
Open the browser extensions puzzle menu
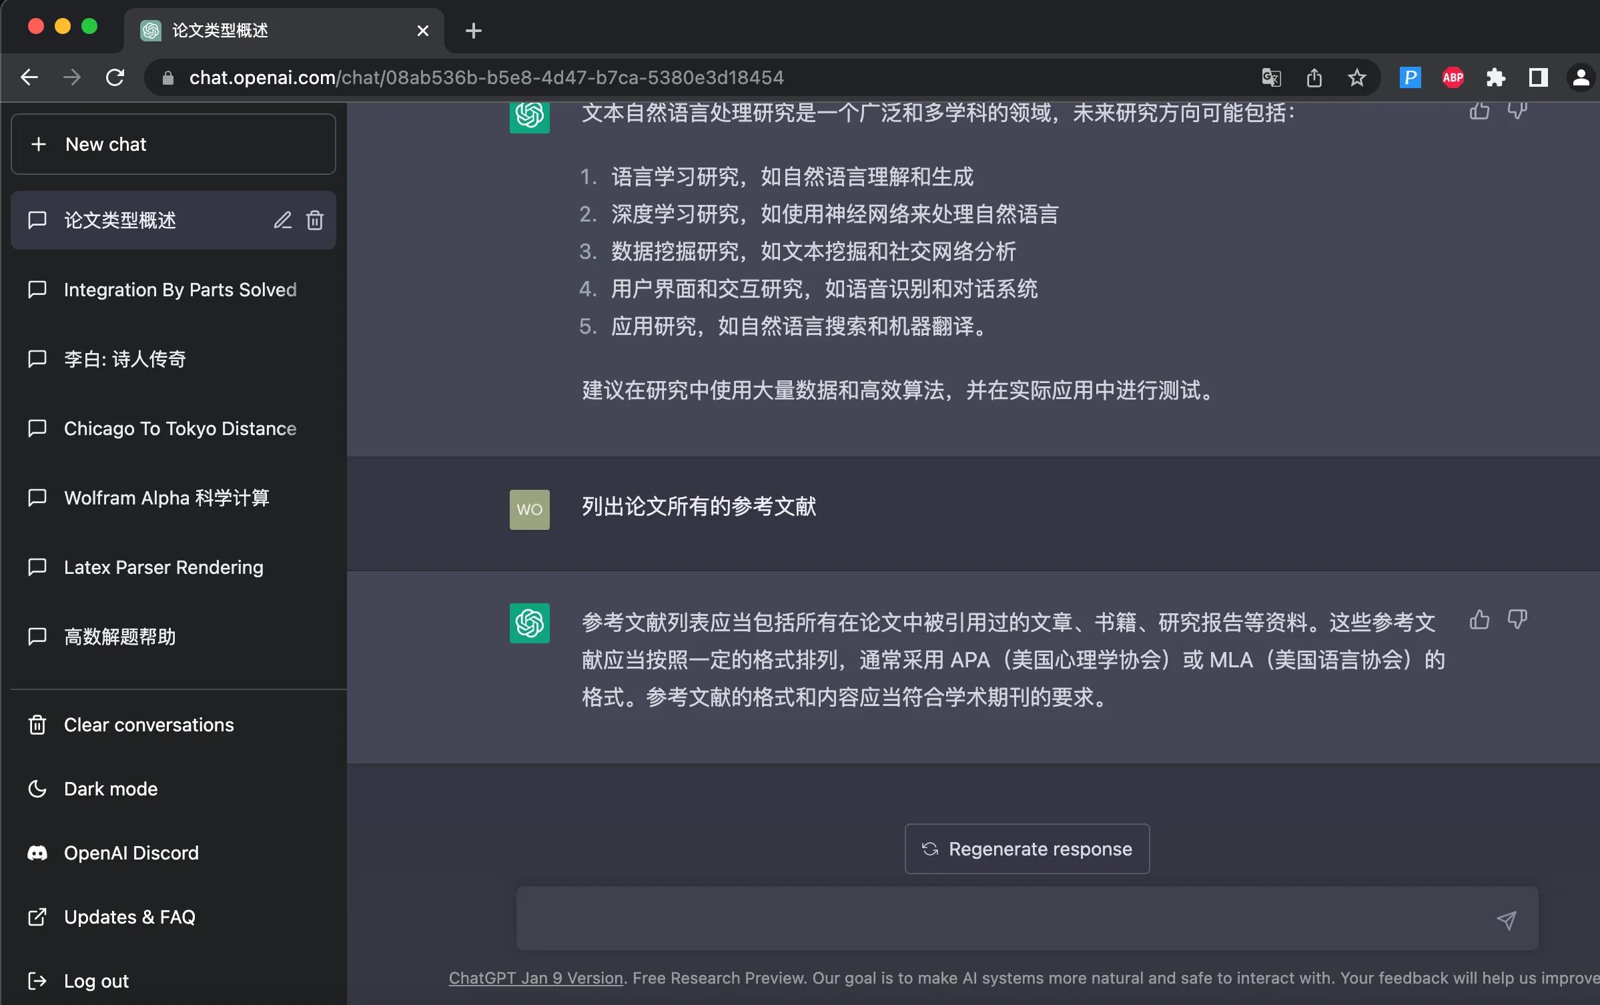tap(1495, 77)
